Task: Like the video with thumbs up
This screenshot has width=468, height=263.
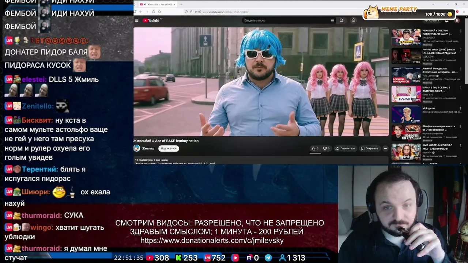Action: [x=314, y=148]
